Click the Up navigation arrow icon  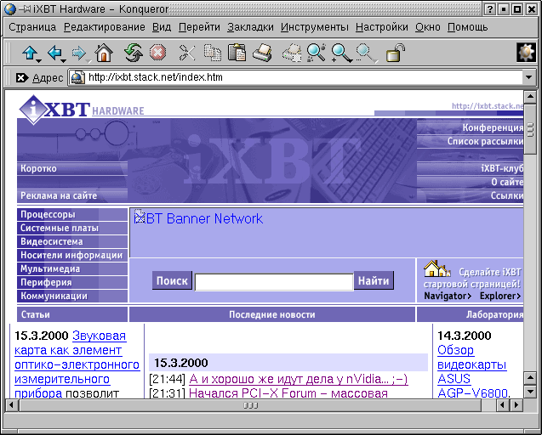31,54
